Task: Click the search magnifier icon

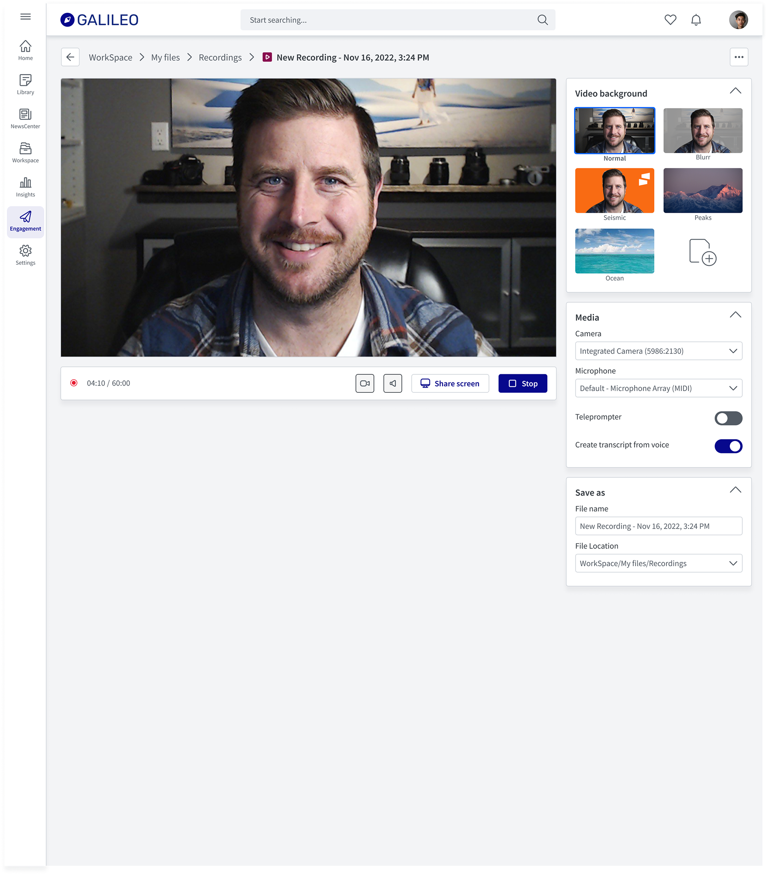Action: (x=542, y=20)
